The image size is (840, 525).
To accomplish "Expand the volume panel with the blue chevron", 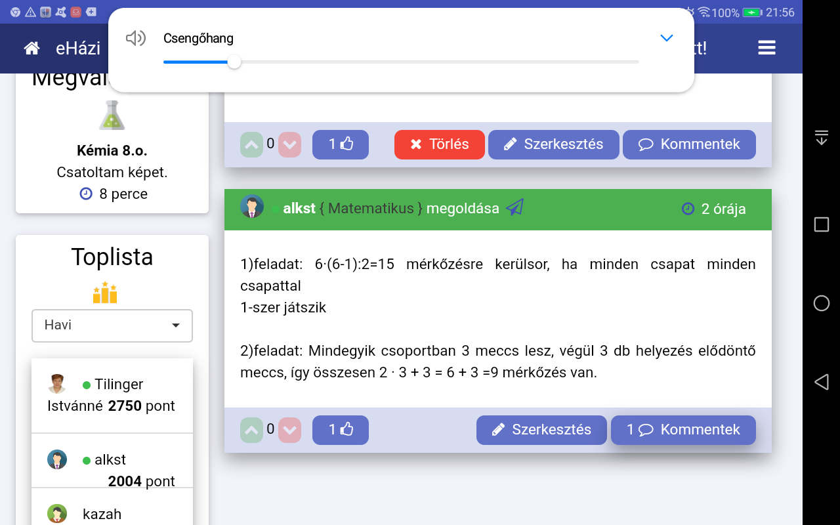I will tap(666, 39).
